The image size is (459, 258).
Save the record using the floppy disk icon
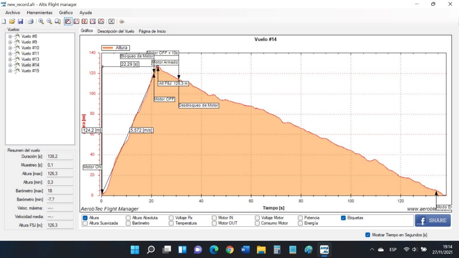click(x=20, y=22)
